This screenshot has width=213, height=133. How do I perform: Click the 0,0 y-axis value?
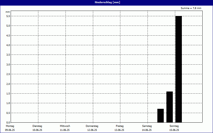(8, 123)
